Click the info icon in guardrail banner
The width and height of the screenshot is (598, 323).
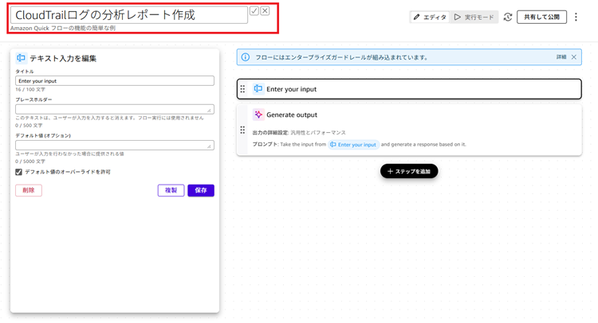point(246,57)
